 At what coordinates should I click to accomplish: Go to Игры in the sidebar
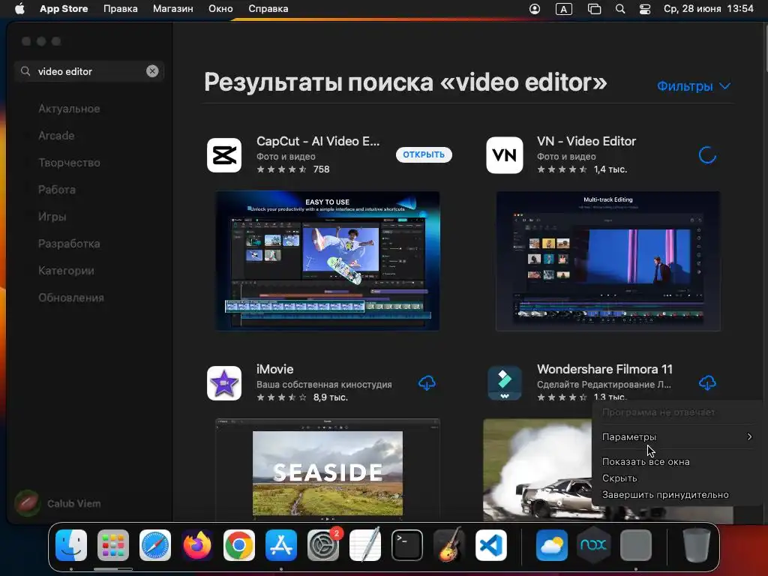52,217
